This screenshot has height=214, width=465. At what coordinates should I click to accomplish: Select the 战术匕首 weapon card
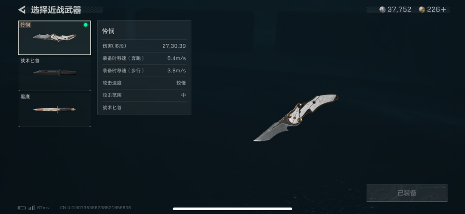point(55,74)
